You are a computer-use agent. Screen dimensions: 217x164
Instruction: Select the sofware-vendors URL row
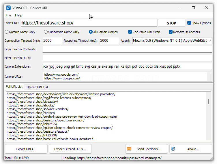[x=38, y=109]
